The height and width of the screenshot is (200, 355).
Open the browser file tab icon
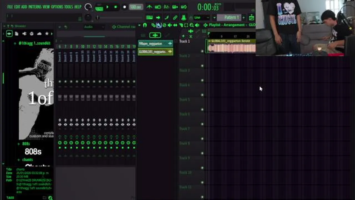(17, 34)
